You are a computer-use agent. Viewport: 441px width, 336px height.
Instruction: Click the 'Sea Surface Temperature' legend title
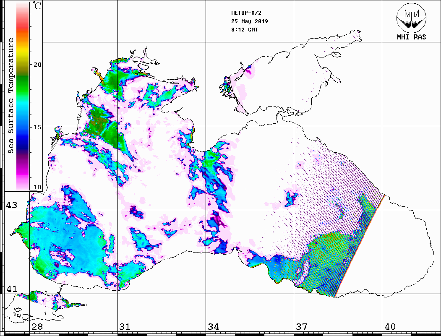(10, 96)
